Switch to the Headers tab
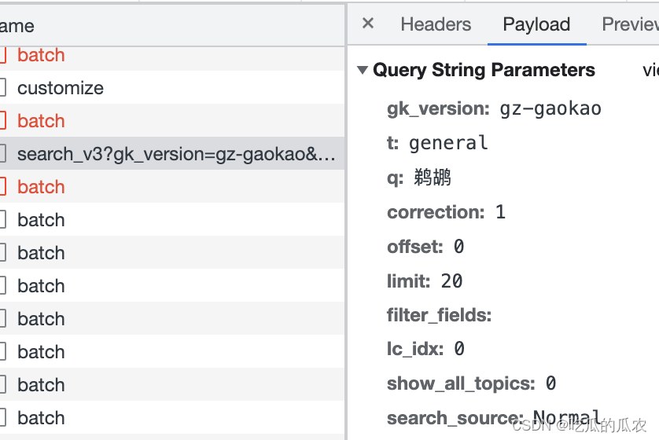 pos(436,24)
